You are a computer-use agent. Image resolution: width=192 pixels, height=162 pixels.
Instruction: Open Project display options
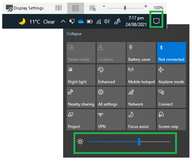[x=81, y=120]
